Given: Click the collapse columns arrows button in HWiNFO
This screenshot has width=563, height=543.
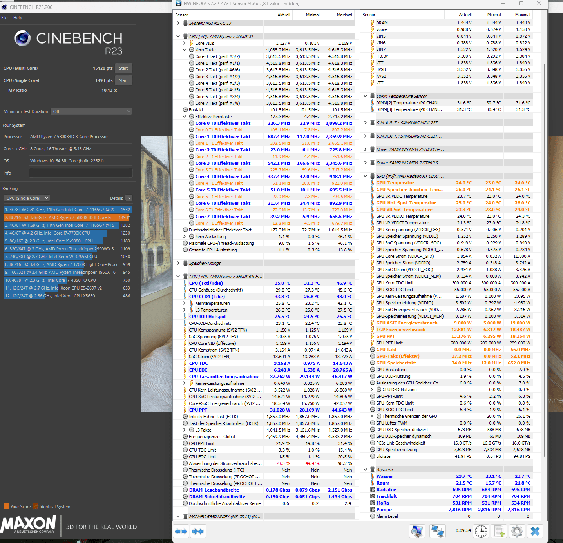Looking at the screenshot, I should point(198,531).
